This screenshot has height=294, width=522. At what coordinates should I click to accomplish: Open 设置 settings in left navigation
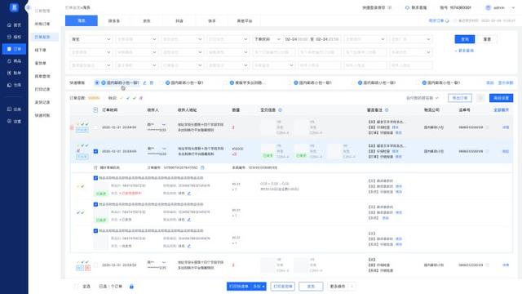(x=14, y=122)
